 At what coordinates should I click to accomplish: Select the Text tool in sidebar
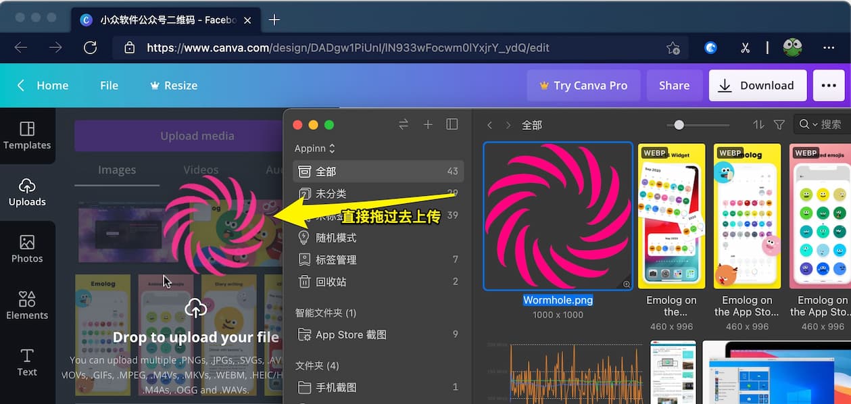27,362
